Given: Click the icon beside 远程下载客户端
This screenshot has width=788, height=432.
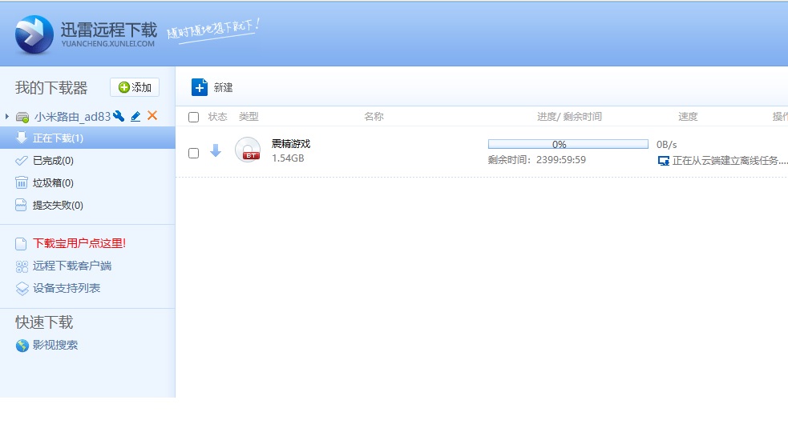Looking at the screenshot, I should point(22,266).
